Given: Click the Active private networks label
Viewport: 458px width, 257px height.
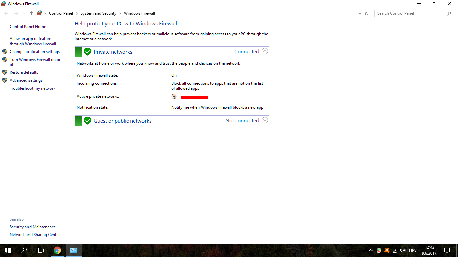Looking at the screenshot, I should pyautogui.click(x=98, y=96).
